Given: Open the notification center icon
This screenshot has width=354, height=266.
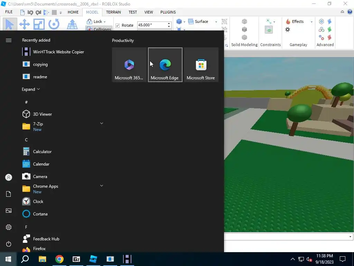Looking at the screenshot, I should click(x=343, y=259).
